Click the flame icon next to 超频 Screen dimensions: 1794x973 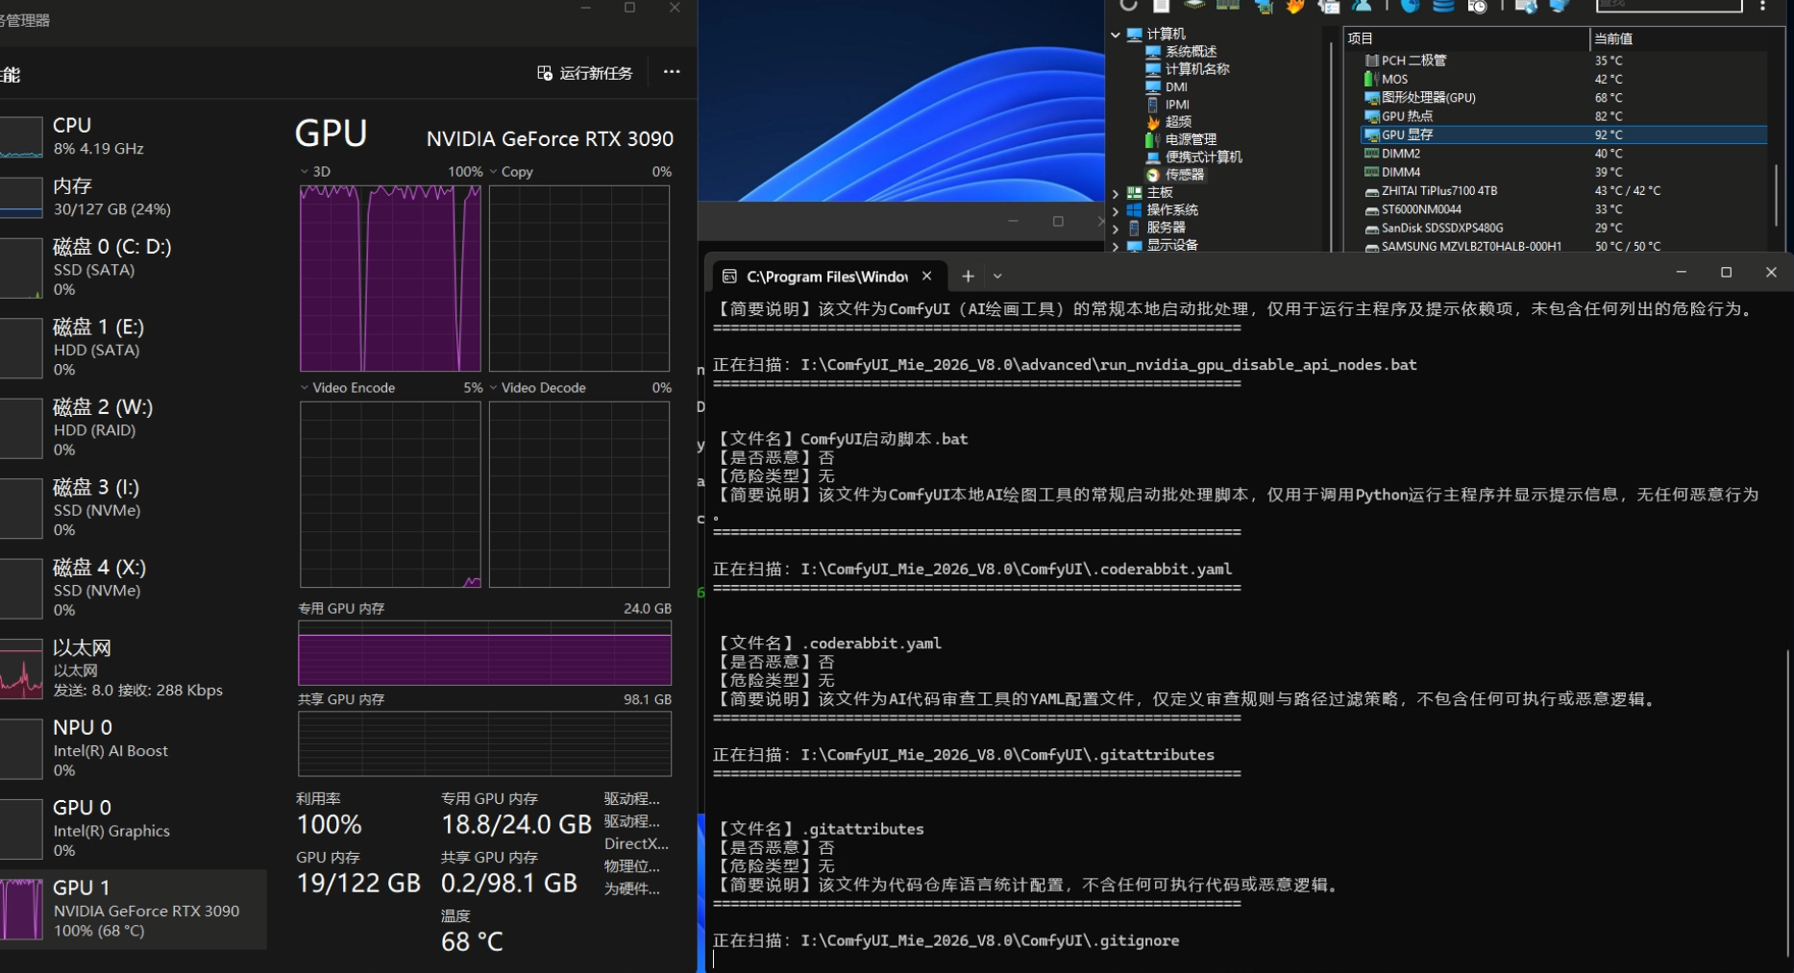(1153, 122)
